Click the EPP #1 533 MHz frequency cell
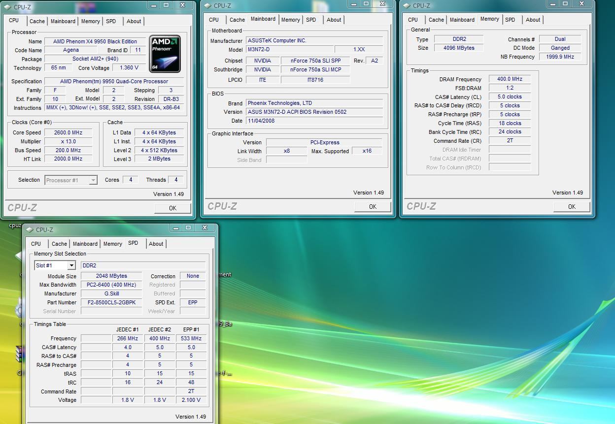615x424 pixels. coord(191,338)
